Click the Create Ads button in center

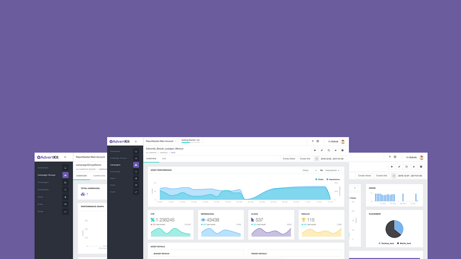[x=305, y=158]
